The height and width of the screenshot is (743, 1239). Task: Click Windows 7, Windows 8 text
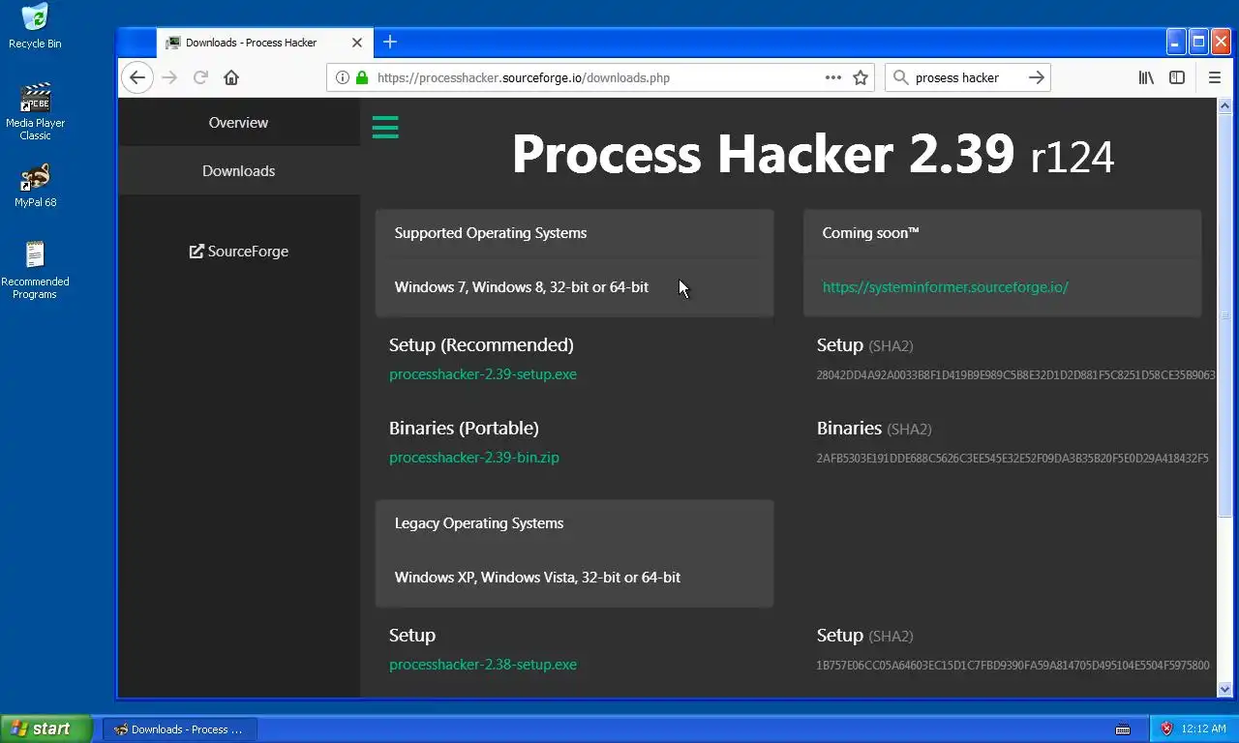522,287
